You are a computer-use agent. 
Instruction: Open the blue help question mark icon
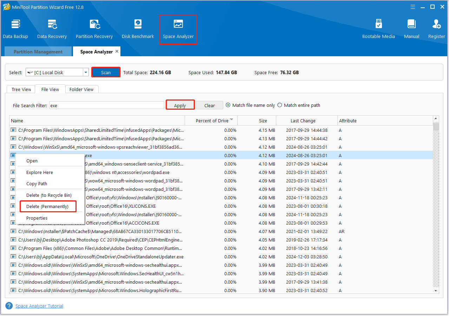click(9, 306)
